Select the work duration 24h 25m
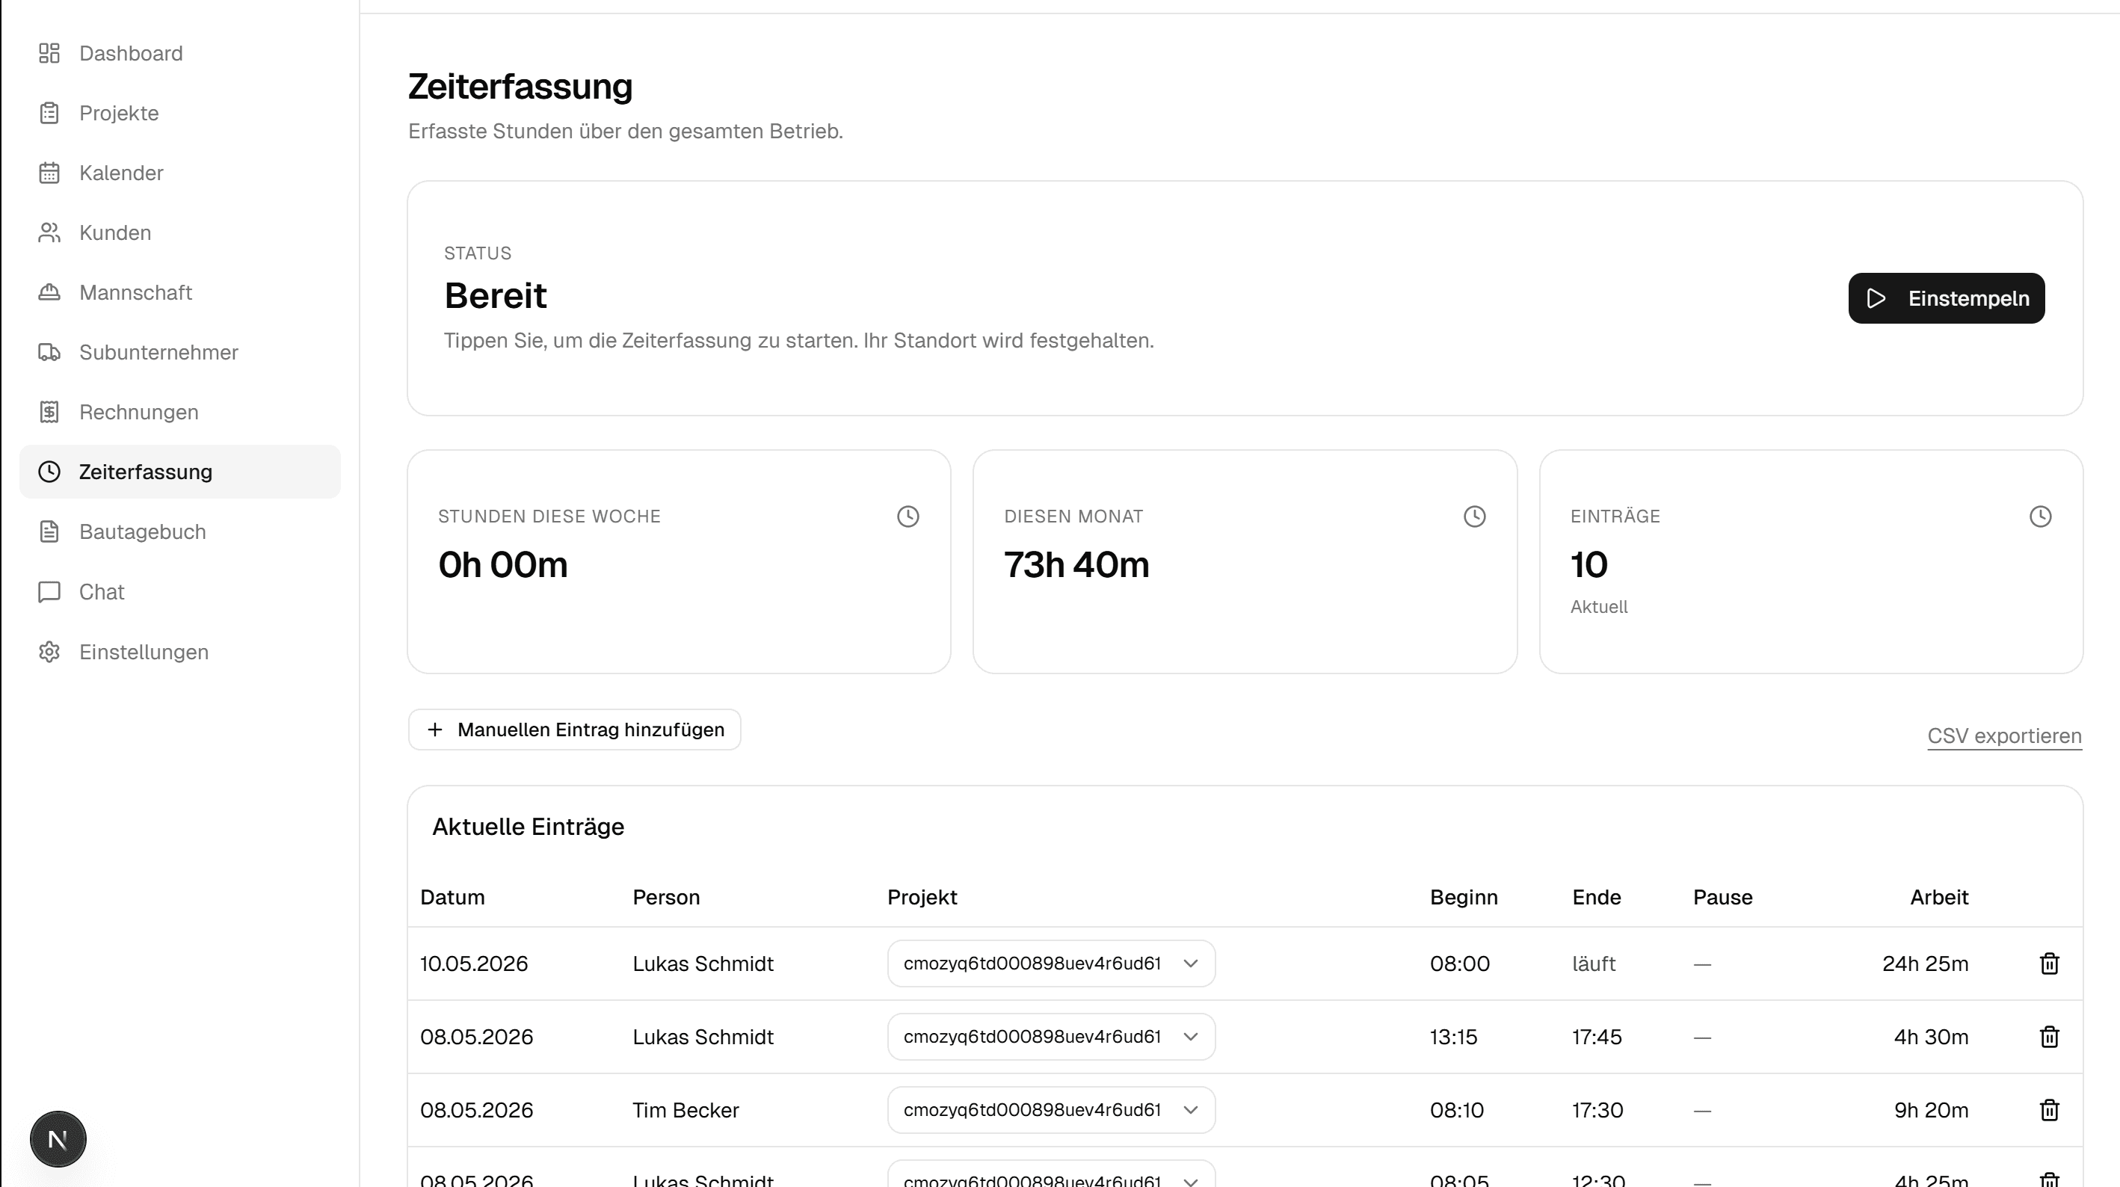This screenshot has width=2120, height=1187. click(1925, 963)
